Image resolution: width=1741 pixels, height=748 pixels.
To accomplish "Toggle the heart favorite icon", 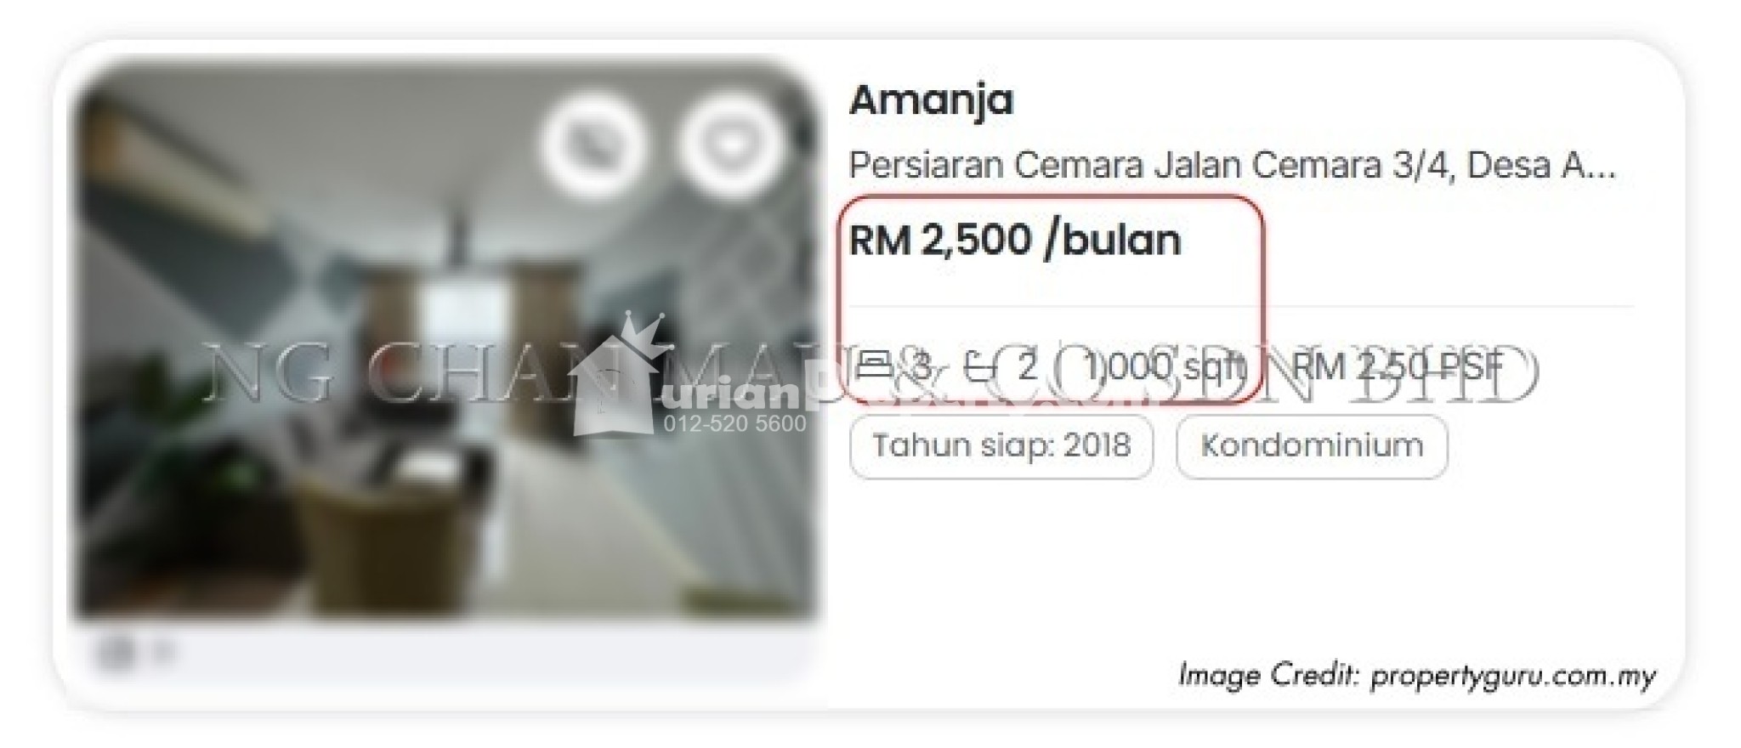I will (x=731, y=144).
